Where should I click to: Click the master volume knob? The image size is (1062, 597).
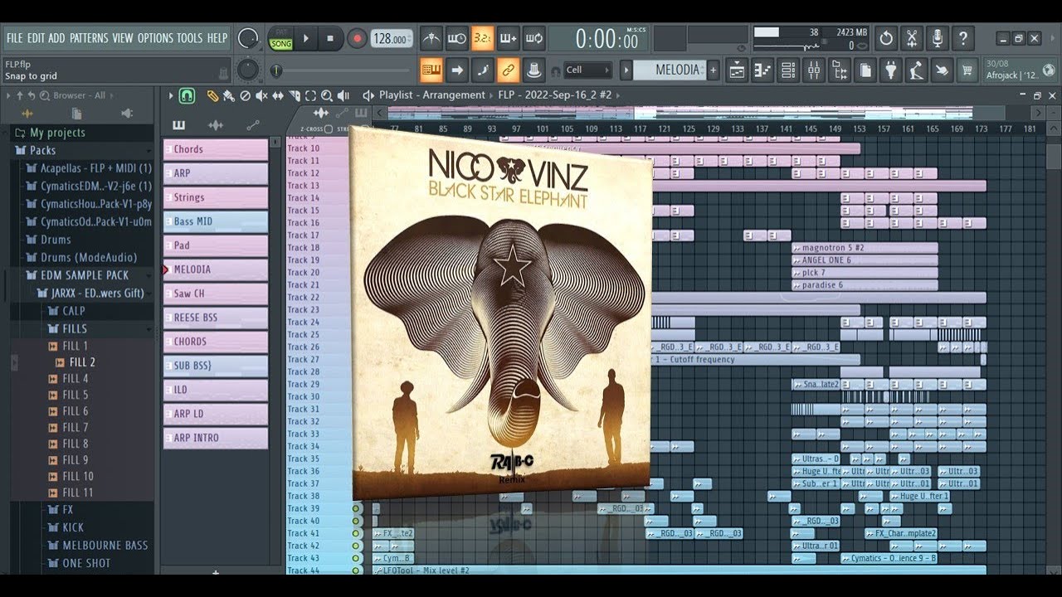pos(247,38)
